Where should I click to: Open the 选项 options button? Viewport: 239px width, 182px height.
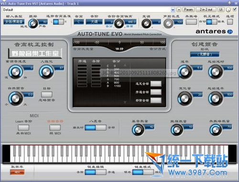pos(230,22)
